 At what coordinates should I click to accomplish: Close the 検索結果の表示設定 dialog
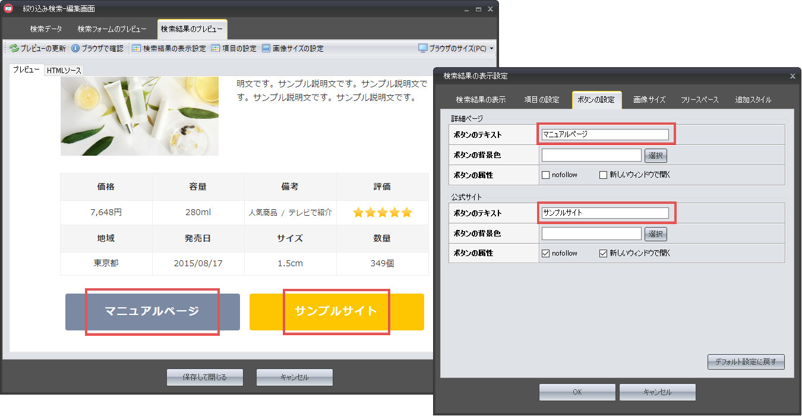(x=792, y=76)
